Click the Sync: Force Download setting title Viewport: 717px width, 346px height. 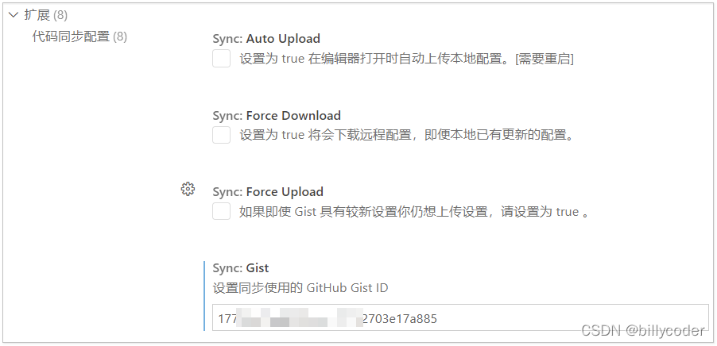point(277,115)
